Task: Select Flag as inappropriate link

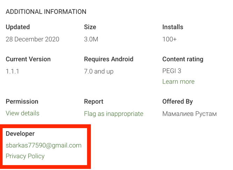Action: [x=114, y=114]
